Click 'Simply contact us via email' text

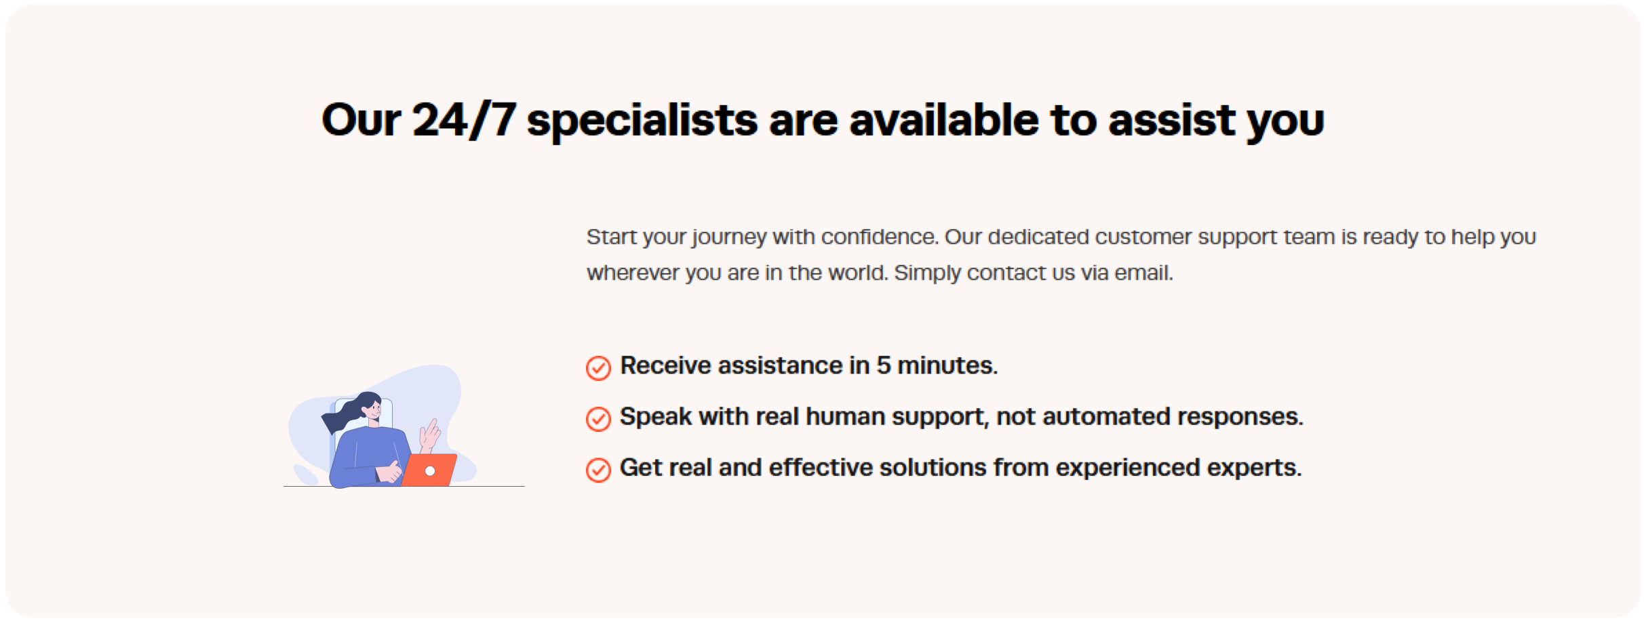[1034, 273]
